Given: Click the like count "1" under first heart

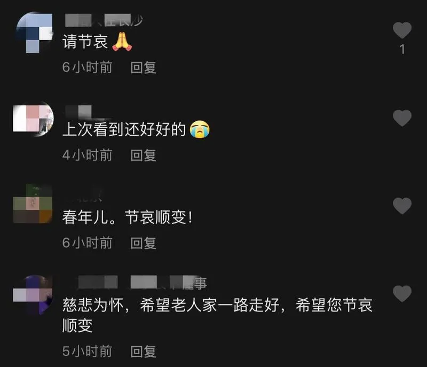Looking at the screenshot, I should [402, 50].
